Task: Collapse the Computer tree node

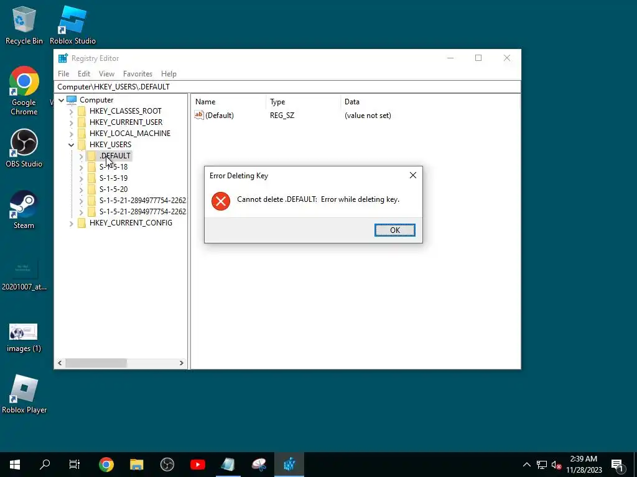Action: click(62, 100)
